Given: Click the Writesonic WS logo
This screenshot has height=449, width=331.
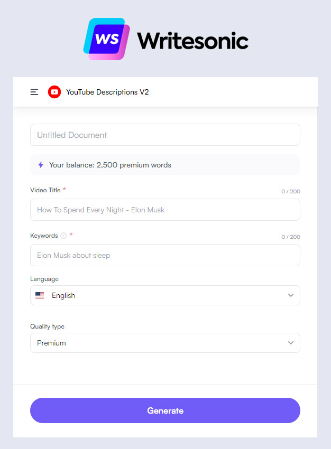Looking at the screenshot, I should click(106, 39).
